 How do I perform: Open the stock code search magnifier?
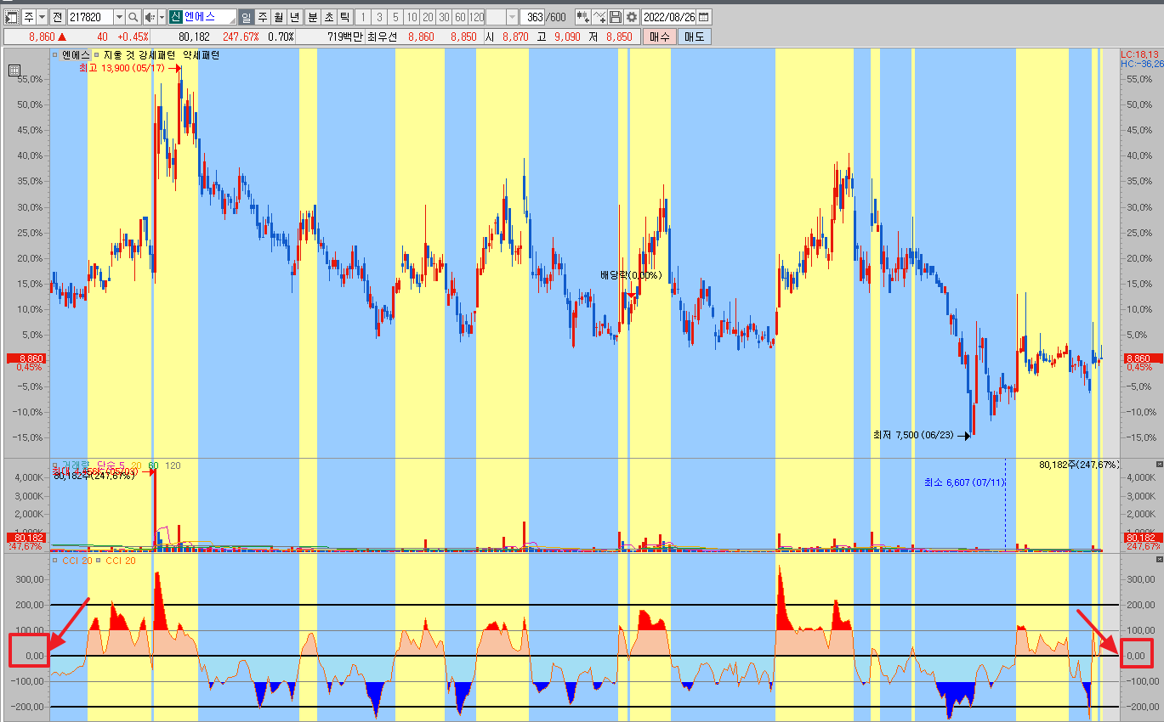[133, 17]
